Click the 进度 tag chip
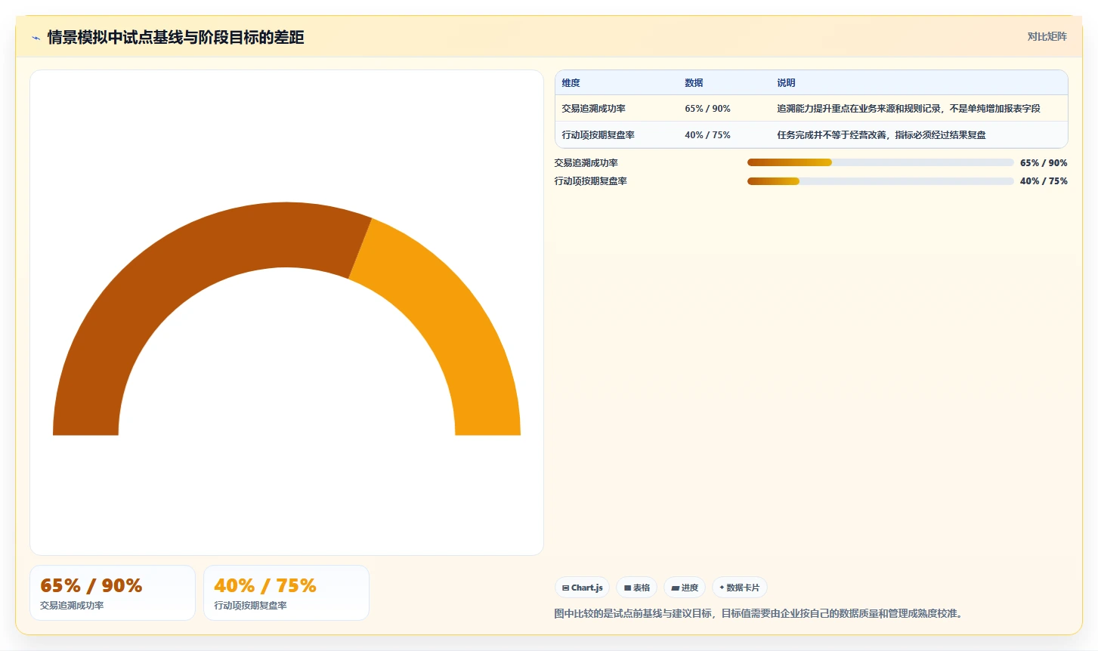This screenshot has height=651, width=1098. point(685,588)
